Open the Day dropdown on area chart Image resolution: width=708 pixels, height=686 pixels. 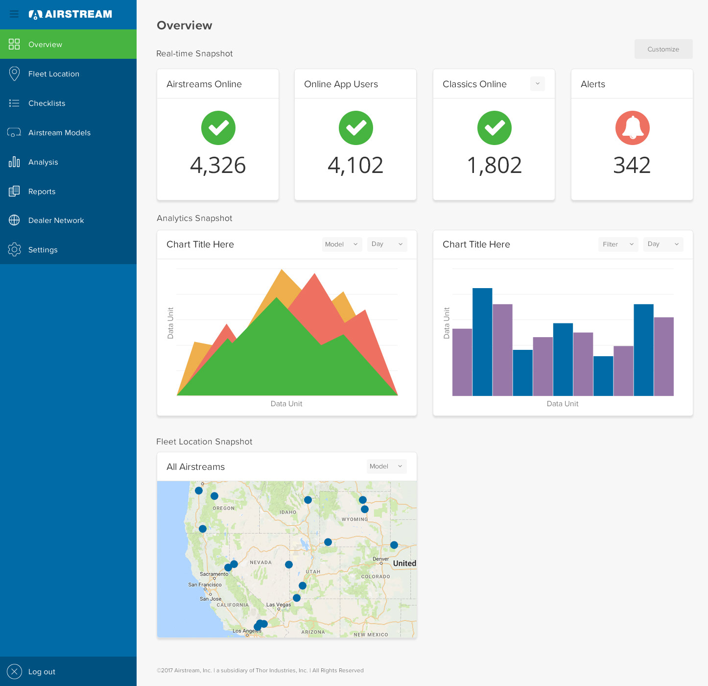click(387, 245)
